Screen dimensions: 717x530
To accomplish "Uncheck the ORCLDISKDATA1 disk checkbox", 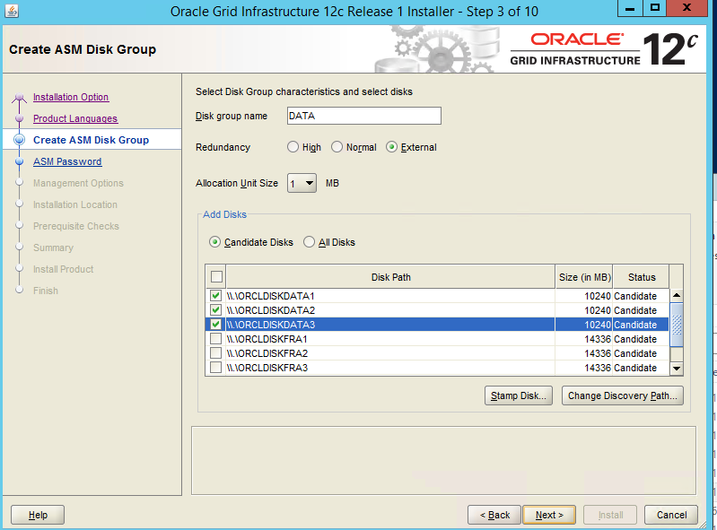I will [215, 296].
